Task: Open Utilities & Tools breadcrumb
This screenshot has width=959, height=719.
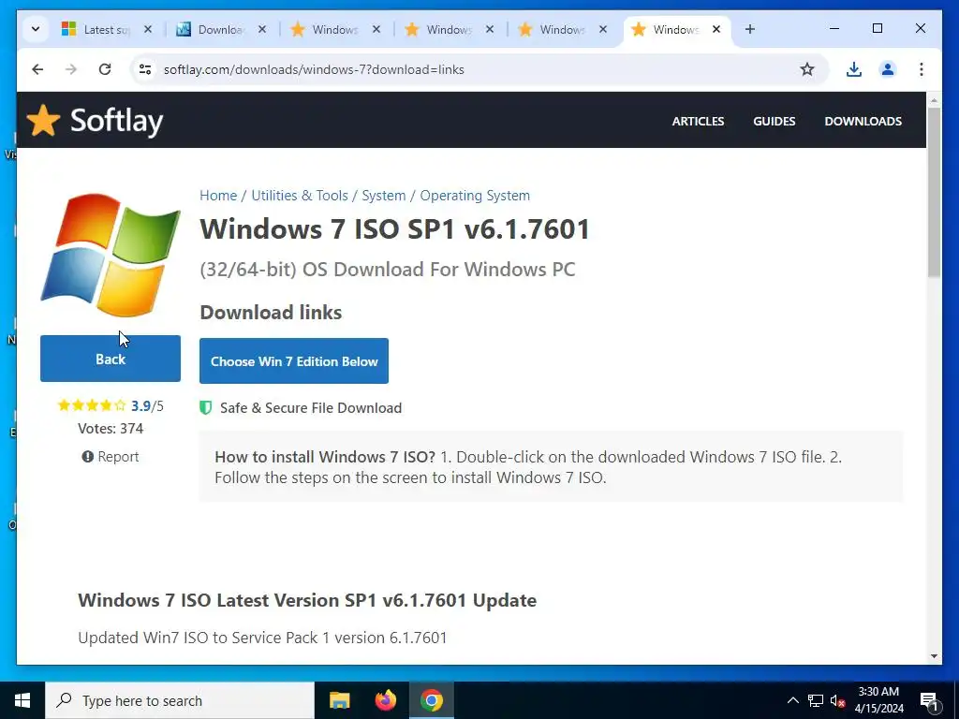Action: point(300,196)
